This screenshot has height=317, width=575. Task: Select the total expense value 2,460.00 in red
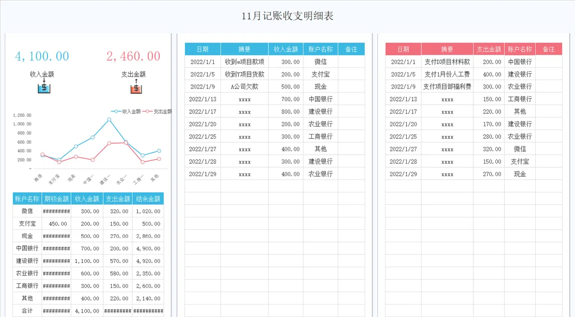[133, 56]
